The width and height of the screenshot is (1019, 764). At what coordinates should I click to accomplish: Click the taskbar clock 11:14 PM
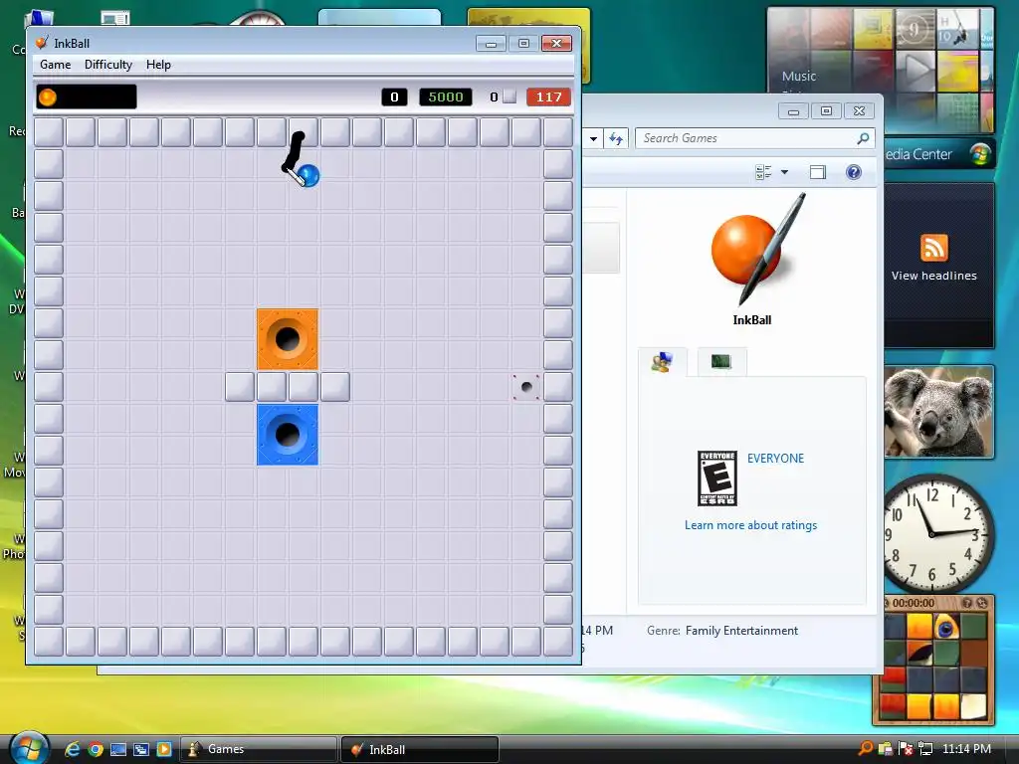966,749
